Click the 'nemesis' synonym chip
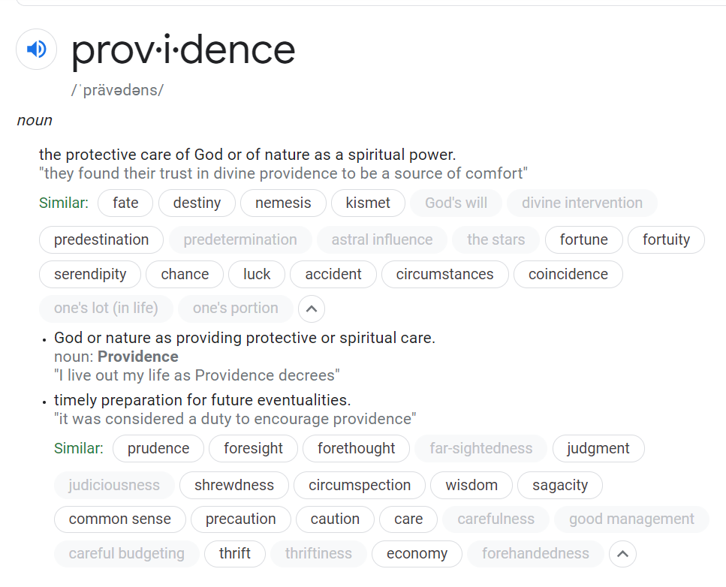 coord(283,203)
